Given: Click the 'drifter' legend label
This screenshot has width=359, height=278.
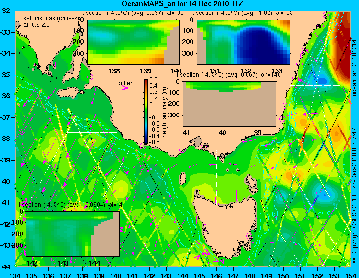Looking at the screenshot, I should [125, 83].
